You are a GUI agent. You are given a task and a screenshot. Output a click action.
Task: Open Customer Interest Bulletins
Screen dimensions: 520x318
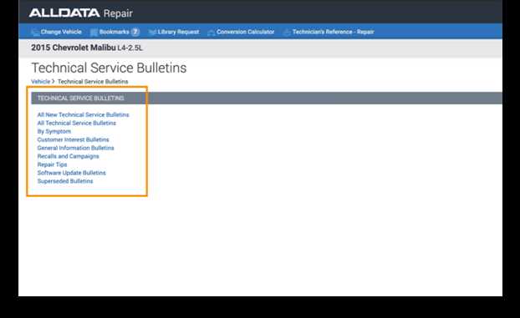point(73,139)
